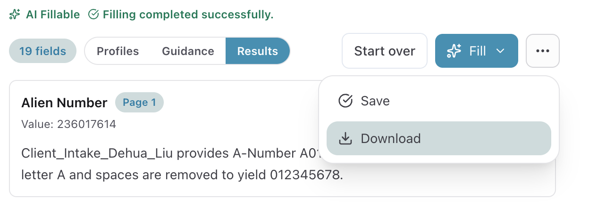Viewport: 589px width, 207px height.
Task: Open the Guidance tab
Action: (188, 51)
